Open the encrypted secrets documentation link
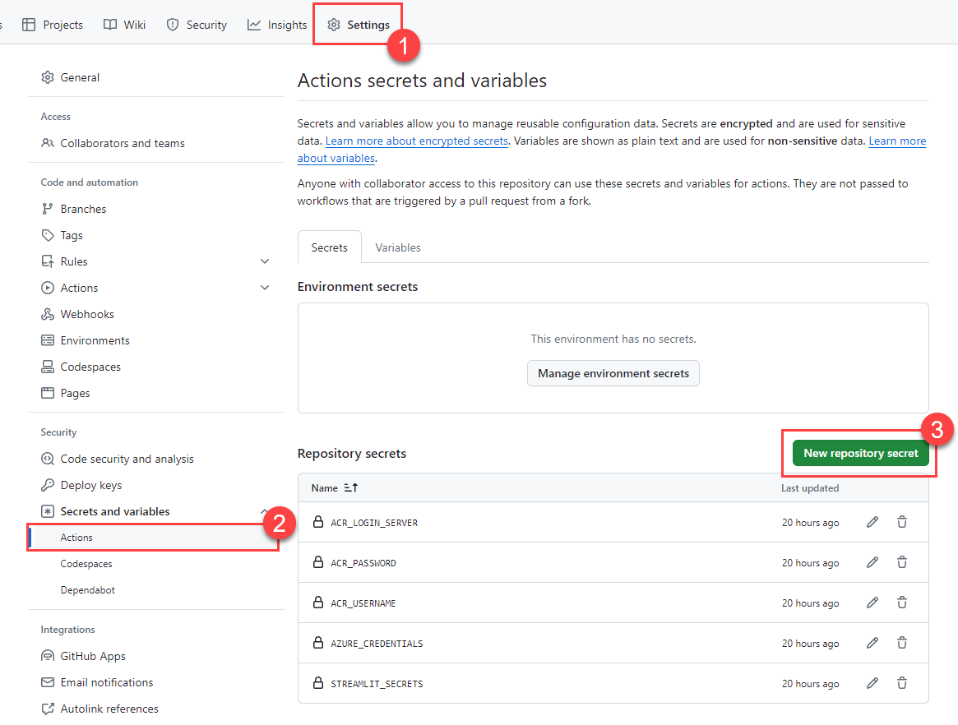The width and height of the screenshot is (958, 725). pyautogui.click(x=416, y=141)
